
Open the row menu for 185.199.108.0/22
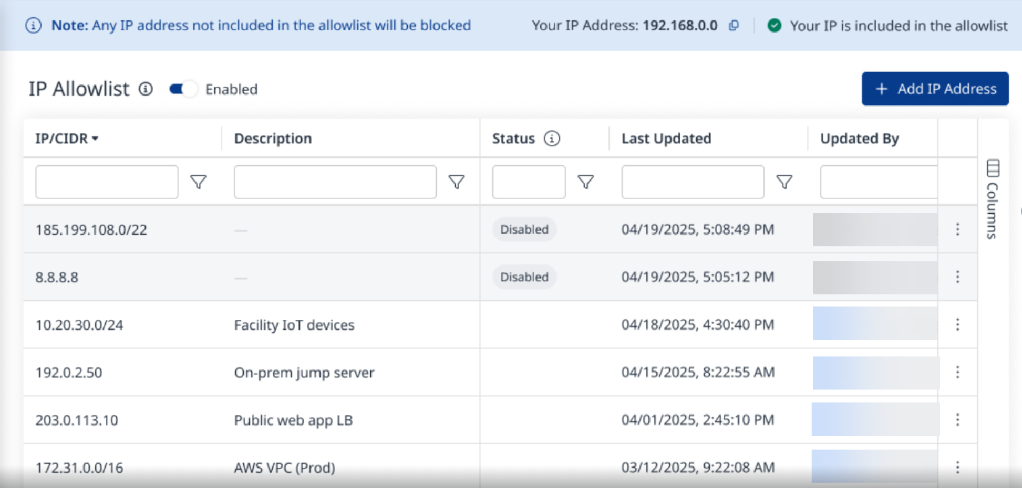[957, 229]
